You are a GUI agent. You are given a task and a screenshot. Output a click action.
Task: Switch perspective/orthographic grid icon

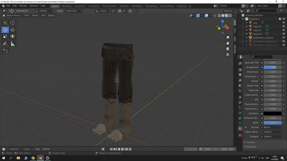pos(227,54)
